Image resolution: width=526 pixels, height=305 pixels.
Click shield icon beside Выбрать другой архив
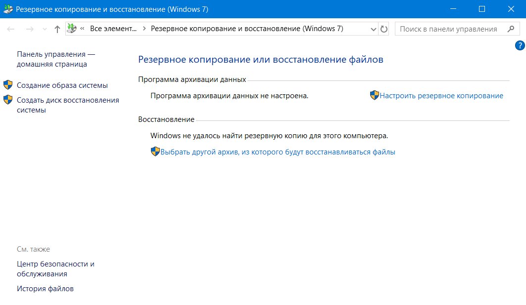click(x=155, y=152)
